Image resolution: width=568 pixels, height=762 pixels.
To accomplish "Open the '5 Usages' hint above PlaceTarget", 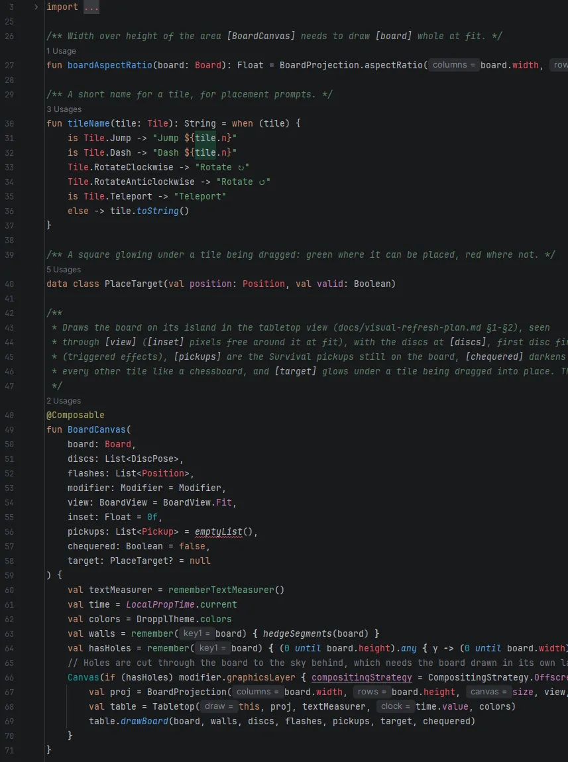I will pos(64,270).
